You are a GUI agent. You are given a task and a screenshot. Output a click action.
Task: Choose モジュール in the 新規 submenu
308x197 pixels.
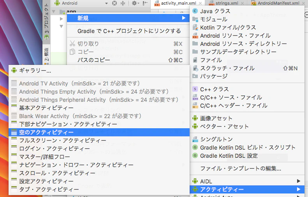[x=247, y=19]
